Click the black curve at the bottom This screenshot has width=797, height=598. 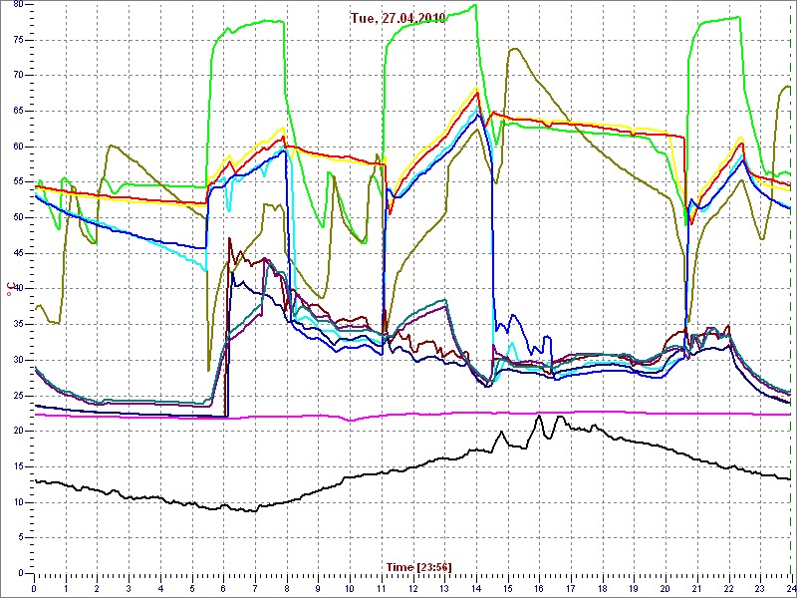[299, 492]
